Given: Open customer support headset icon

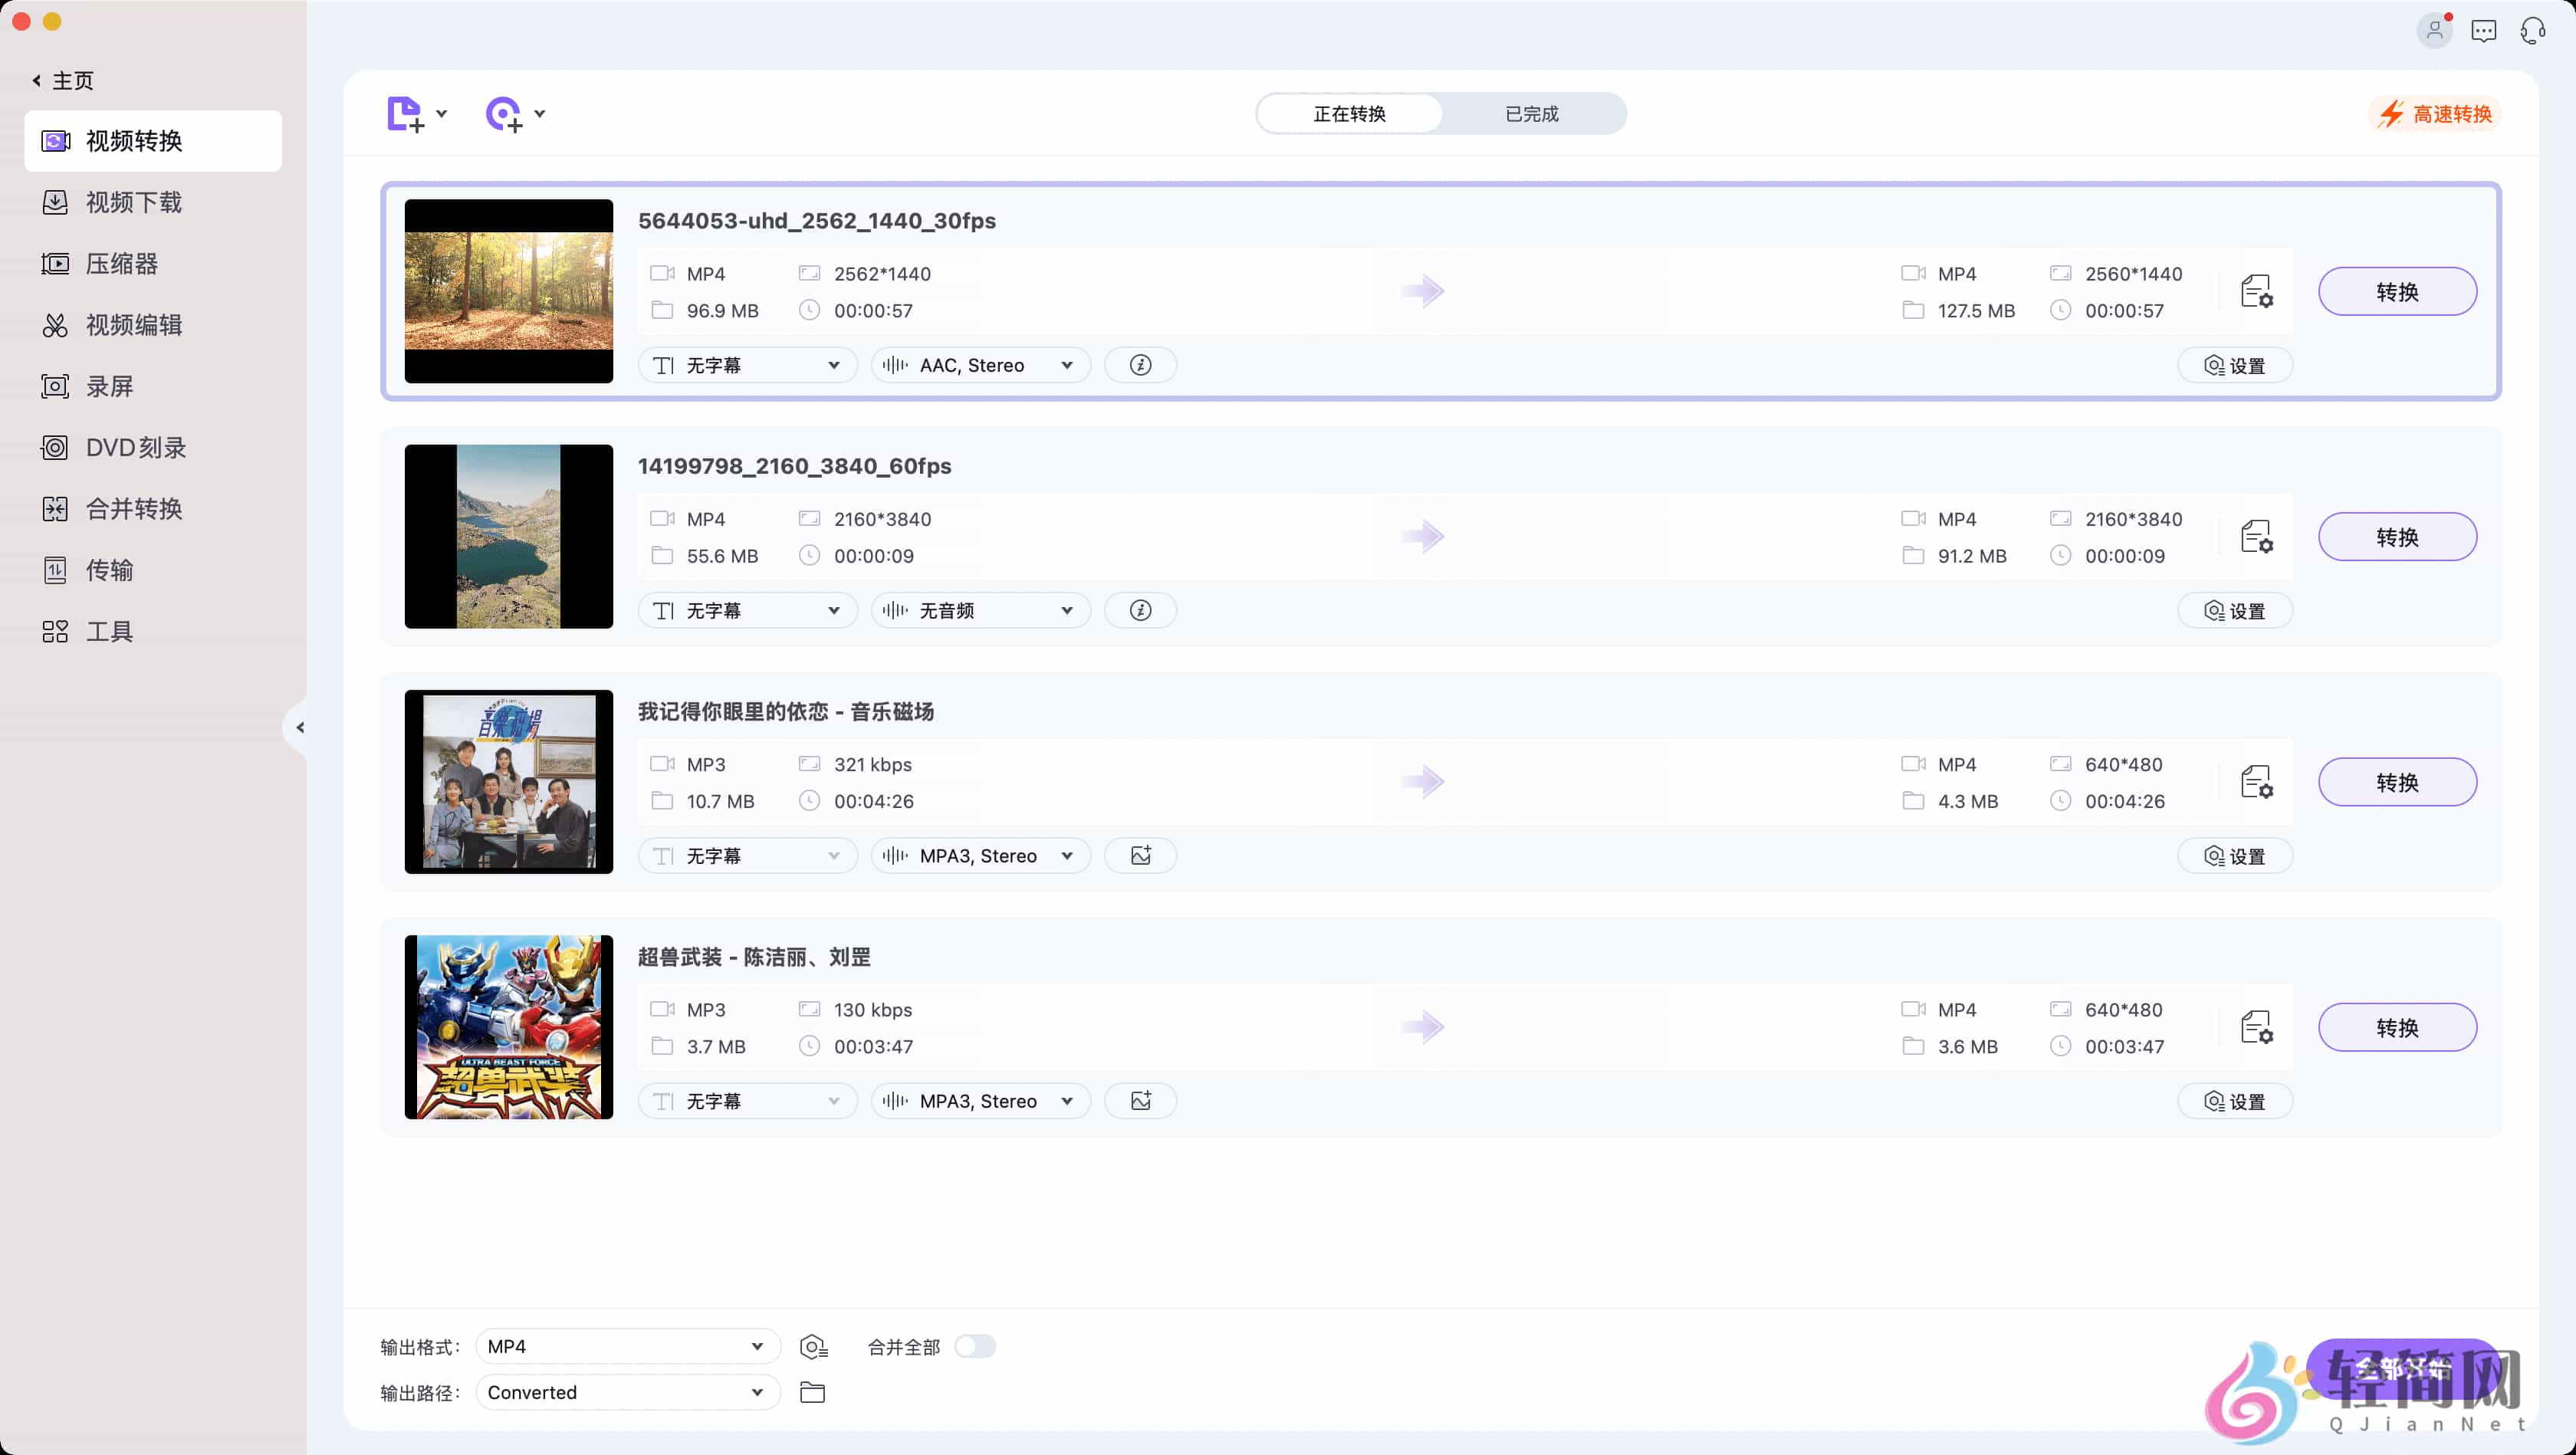Looking at the screenshot, I should [x=2532, y=31].
